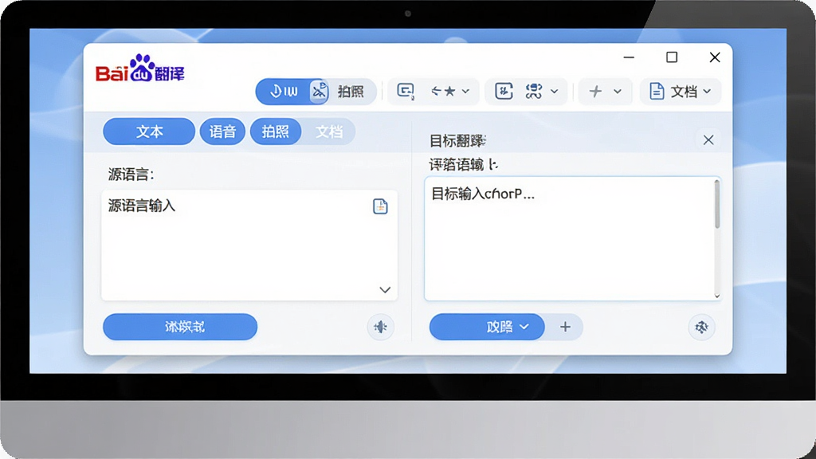816x459 pixels.
Task: Click the 源语言: label
Action: click(x=131, y=175)
